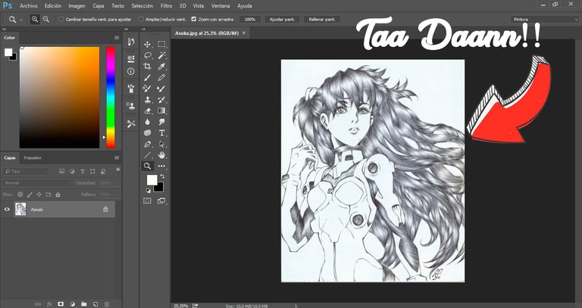Open the History panel icon

click(x=131, y=42)
